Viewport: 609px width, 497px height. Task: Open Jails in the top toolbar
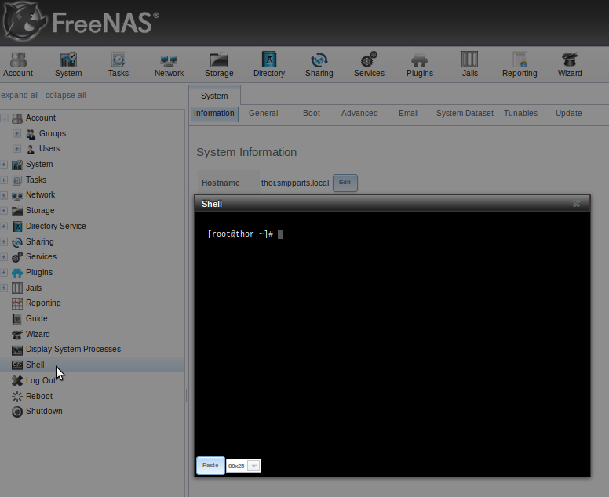[x=469, y=65]
